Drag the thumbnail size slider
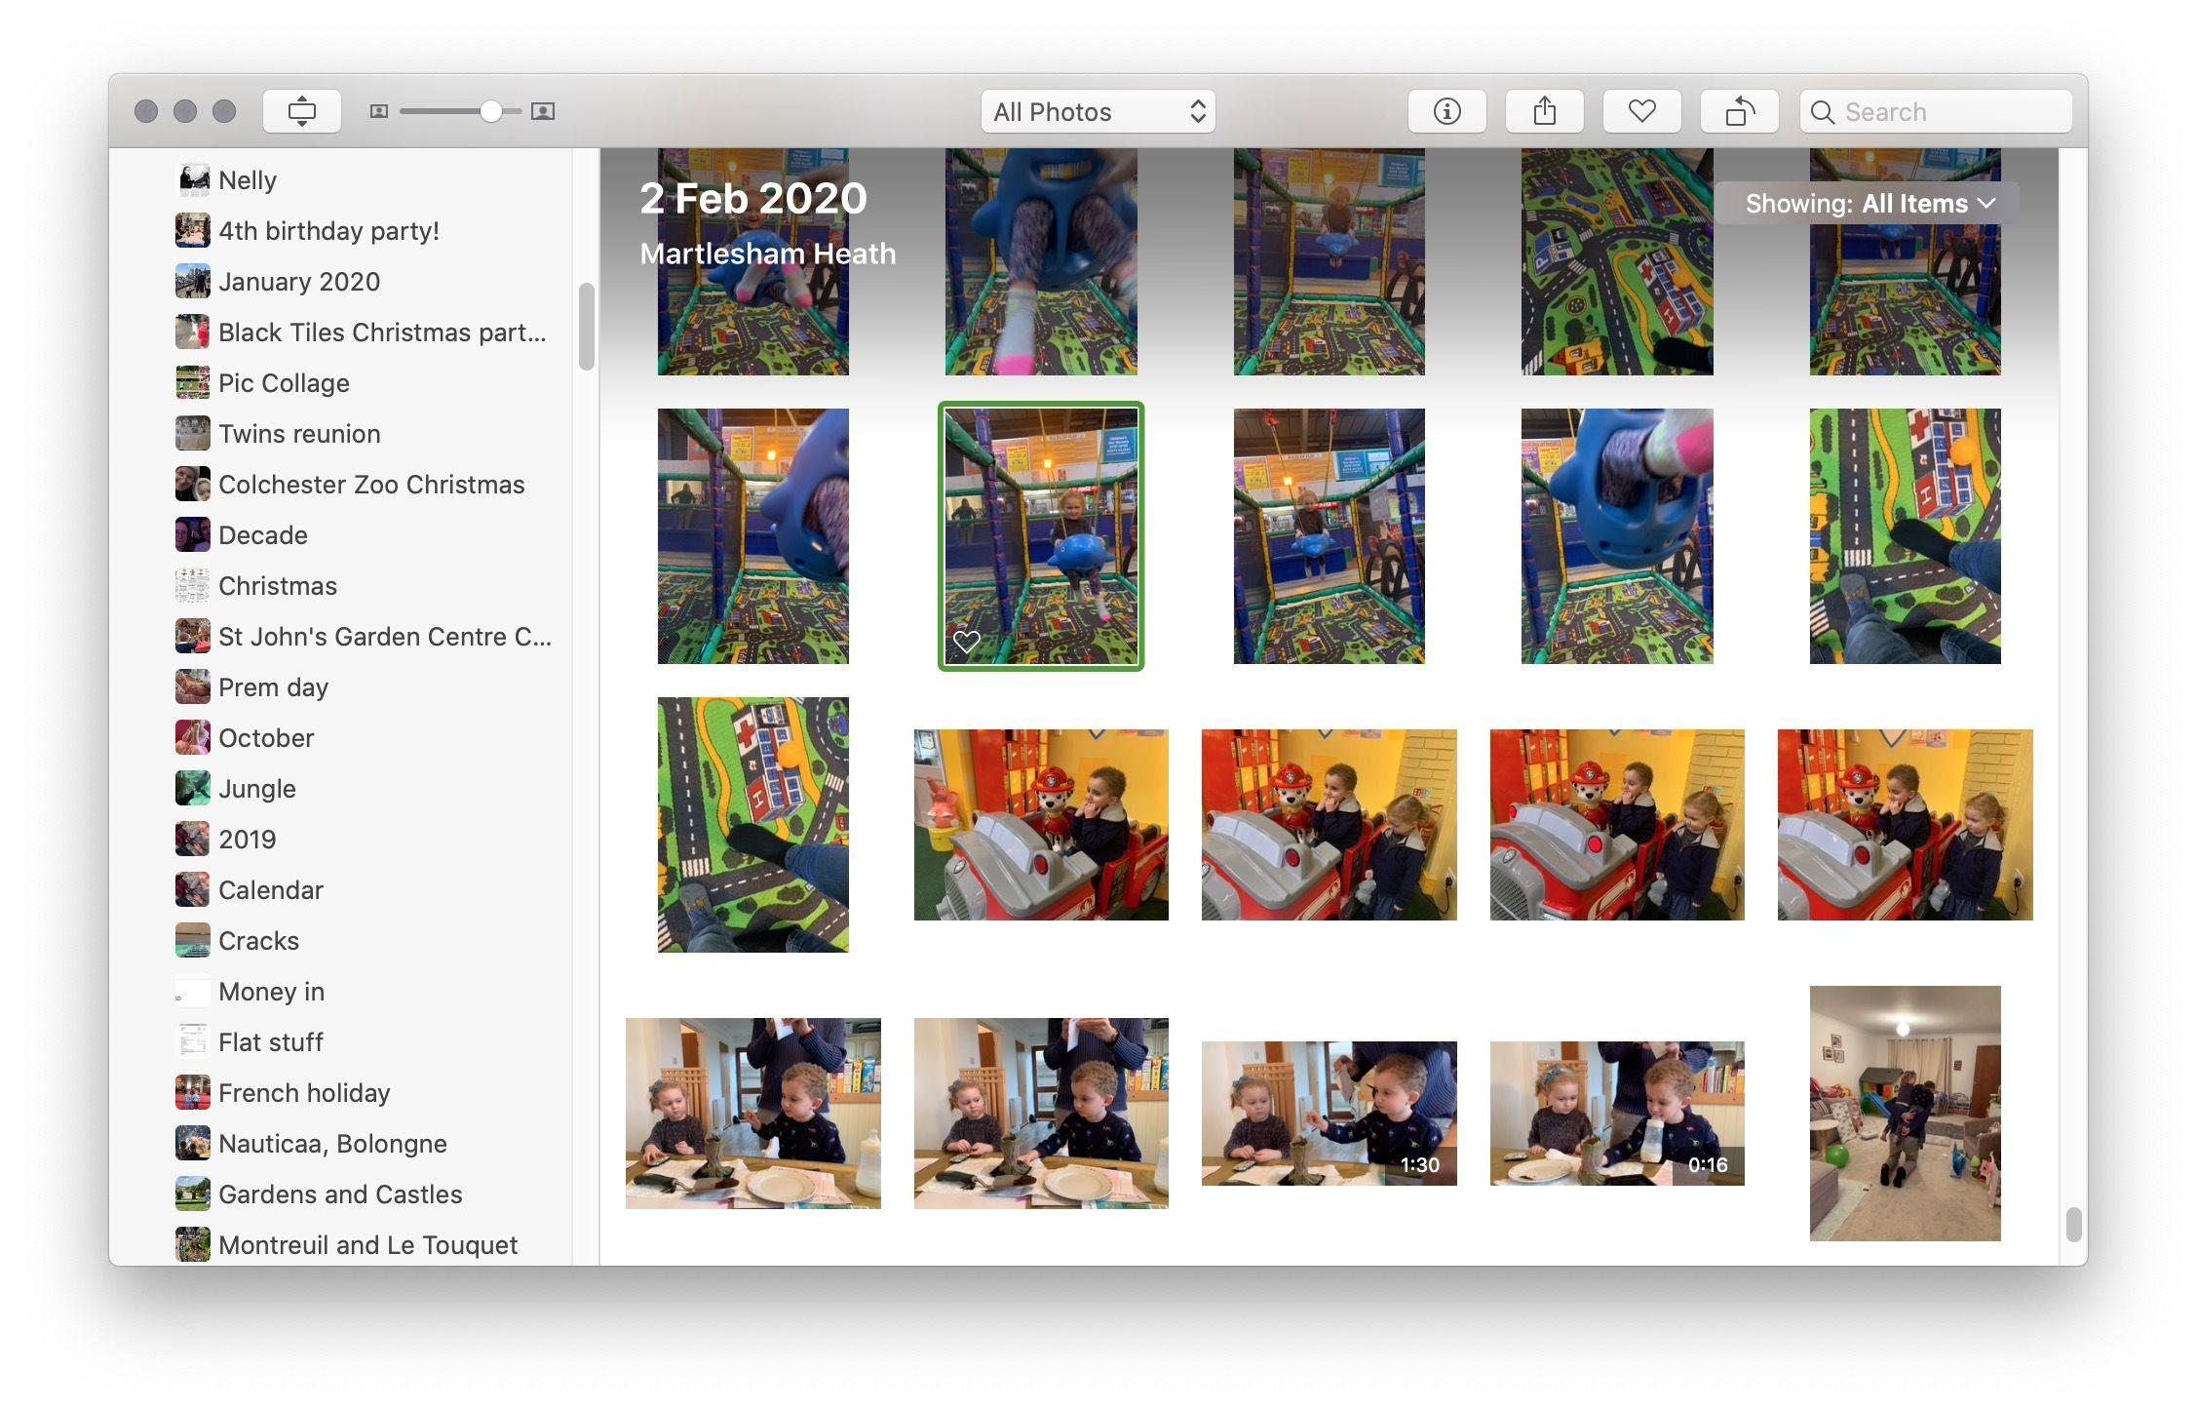Screen dimensions: 2197x1410 click(x=490, y=109)
